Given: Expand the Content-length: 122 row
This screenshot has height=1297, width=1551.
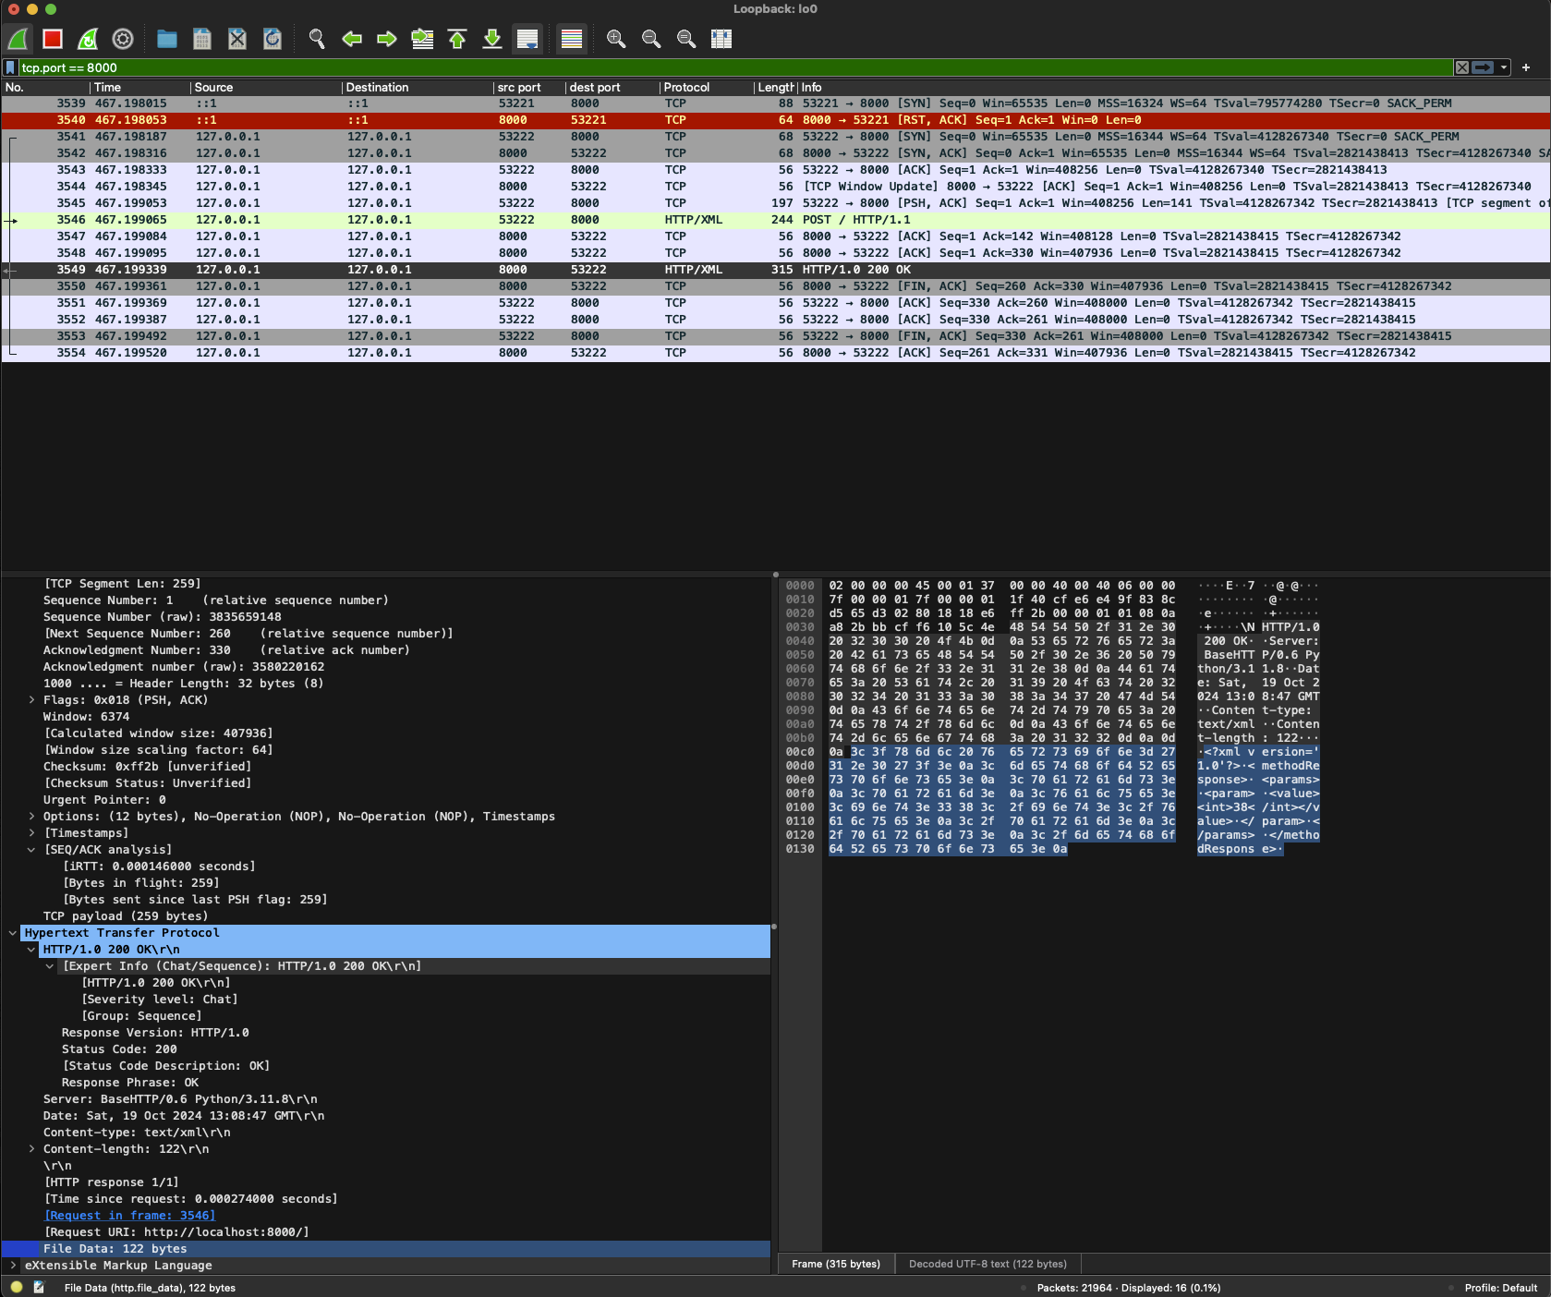Looking at the screenshot, I should 31,1149.
